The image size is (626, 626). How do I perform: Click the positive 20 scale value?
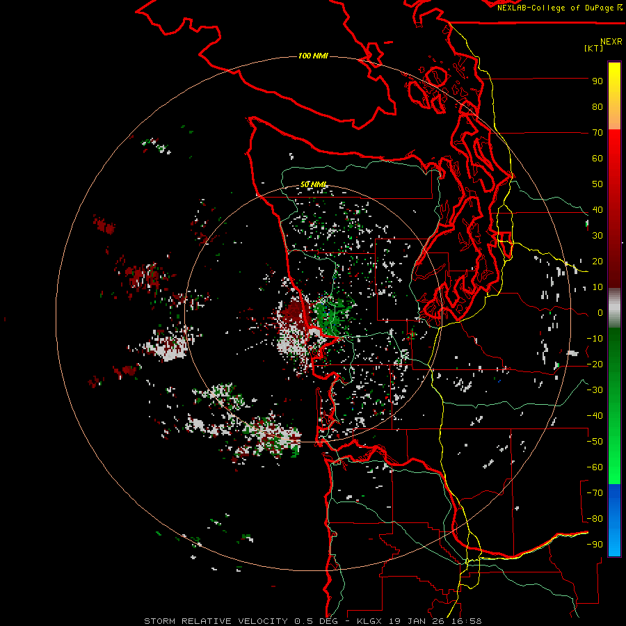click(x=597, y=262)
